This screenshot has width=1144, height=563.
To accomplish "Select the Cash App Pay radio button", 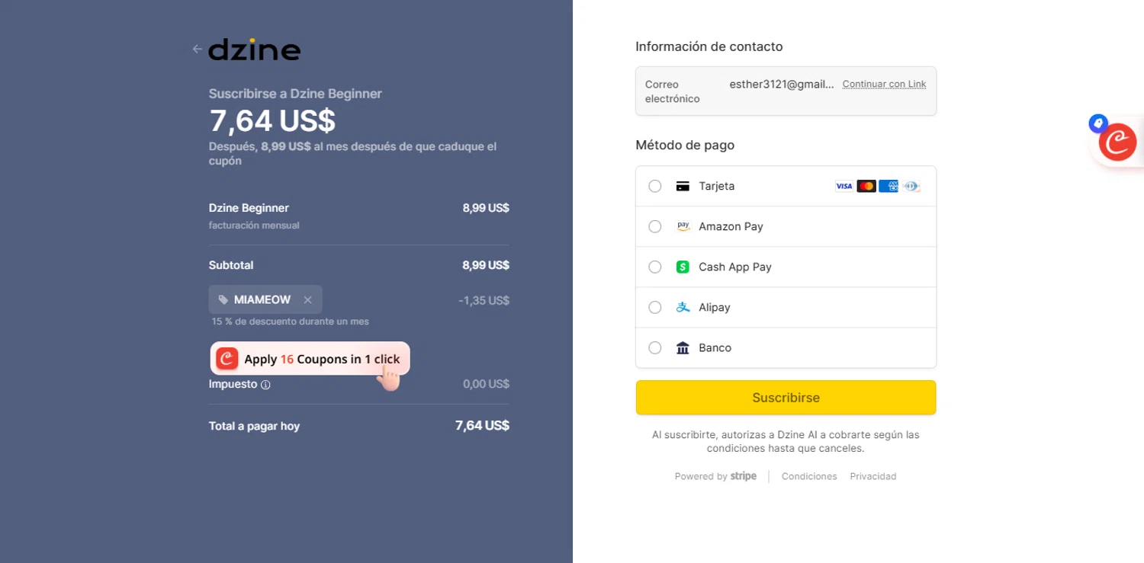I will [655, 267].
